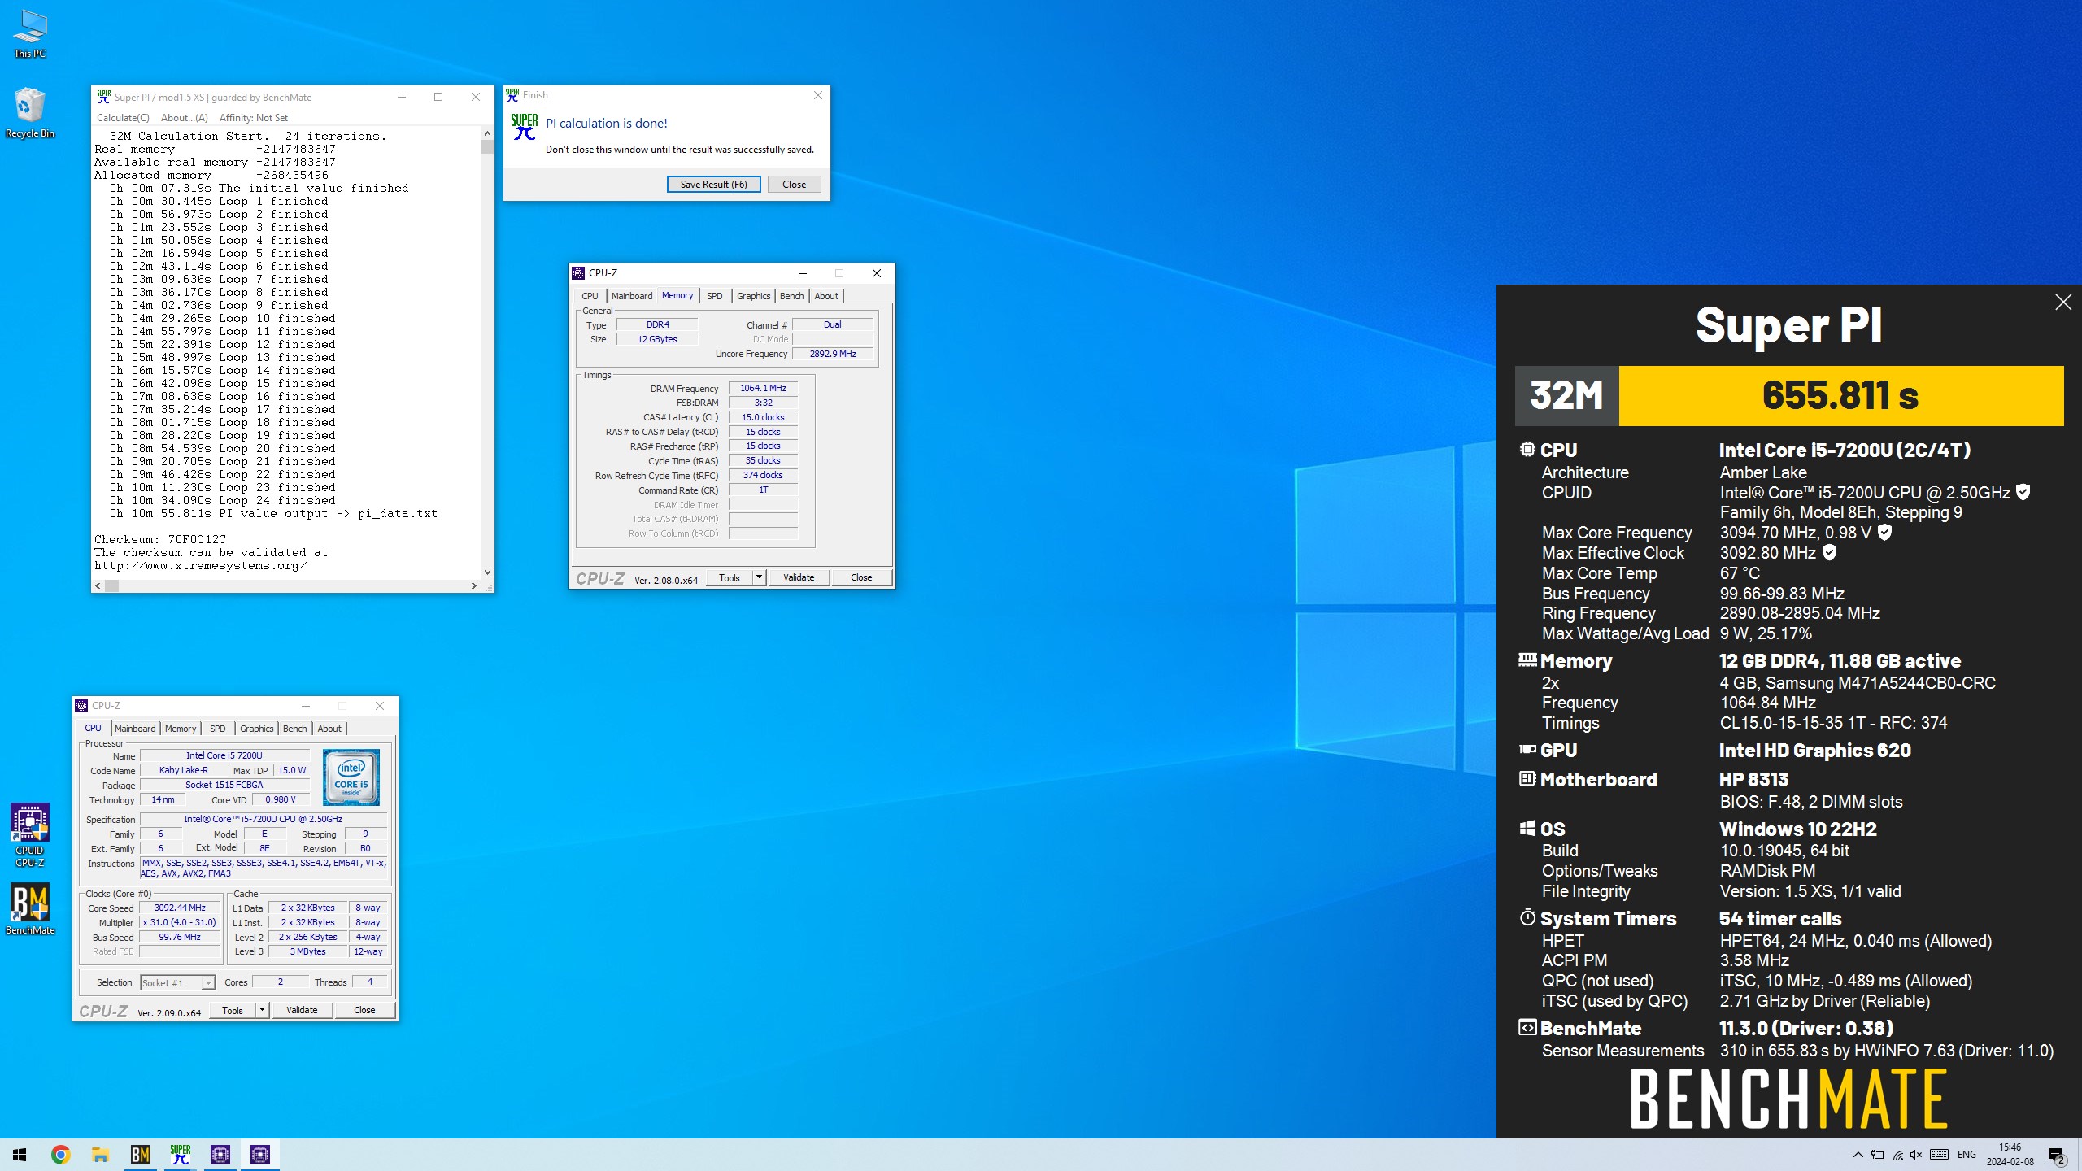Click the DRAM Frequency value 1064.1 MHz
2082x1171 pixels.
click(763, 389)
